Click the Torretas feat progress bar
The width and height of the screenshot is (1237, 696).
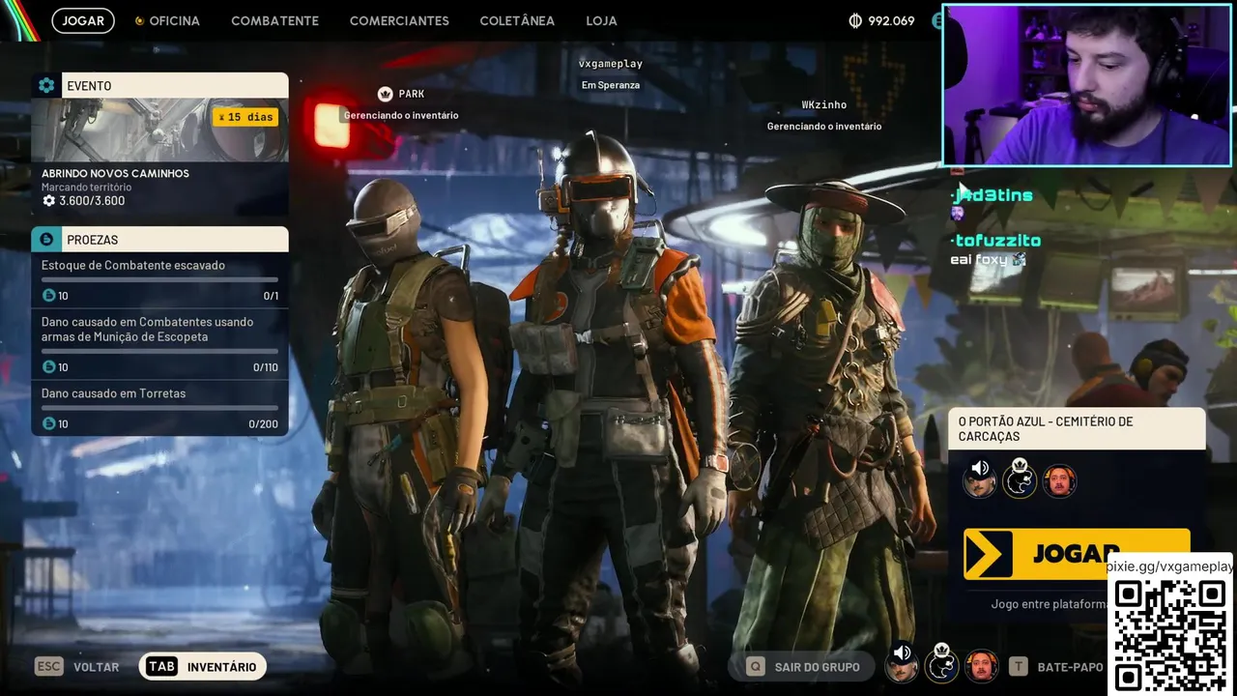159,407
